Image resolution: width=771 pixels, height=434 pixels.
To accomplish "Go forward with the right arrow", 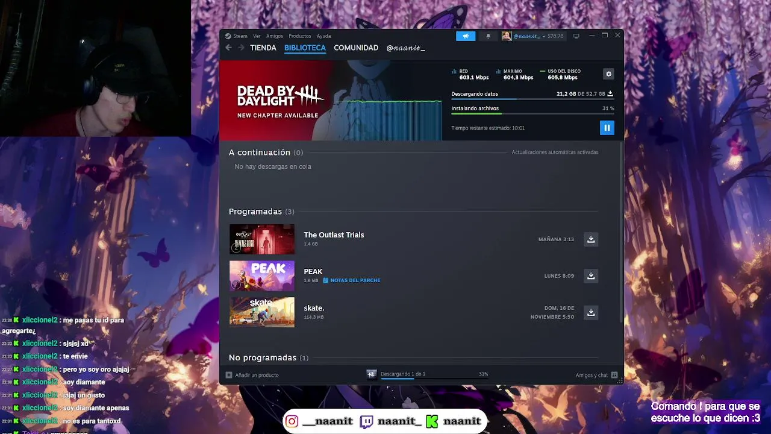I will 241,48.
